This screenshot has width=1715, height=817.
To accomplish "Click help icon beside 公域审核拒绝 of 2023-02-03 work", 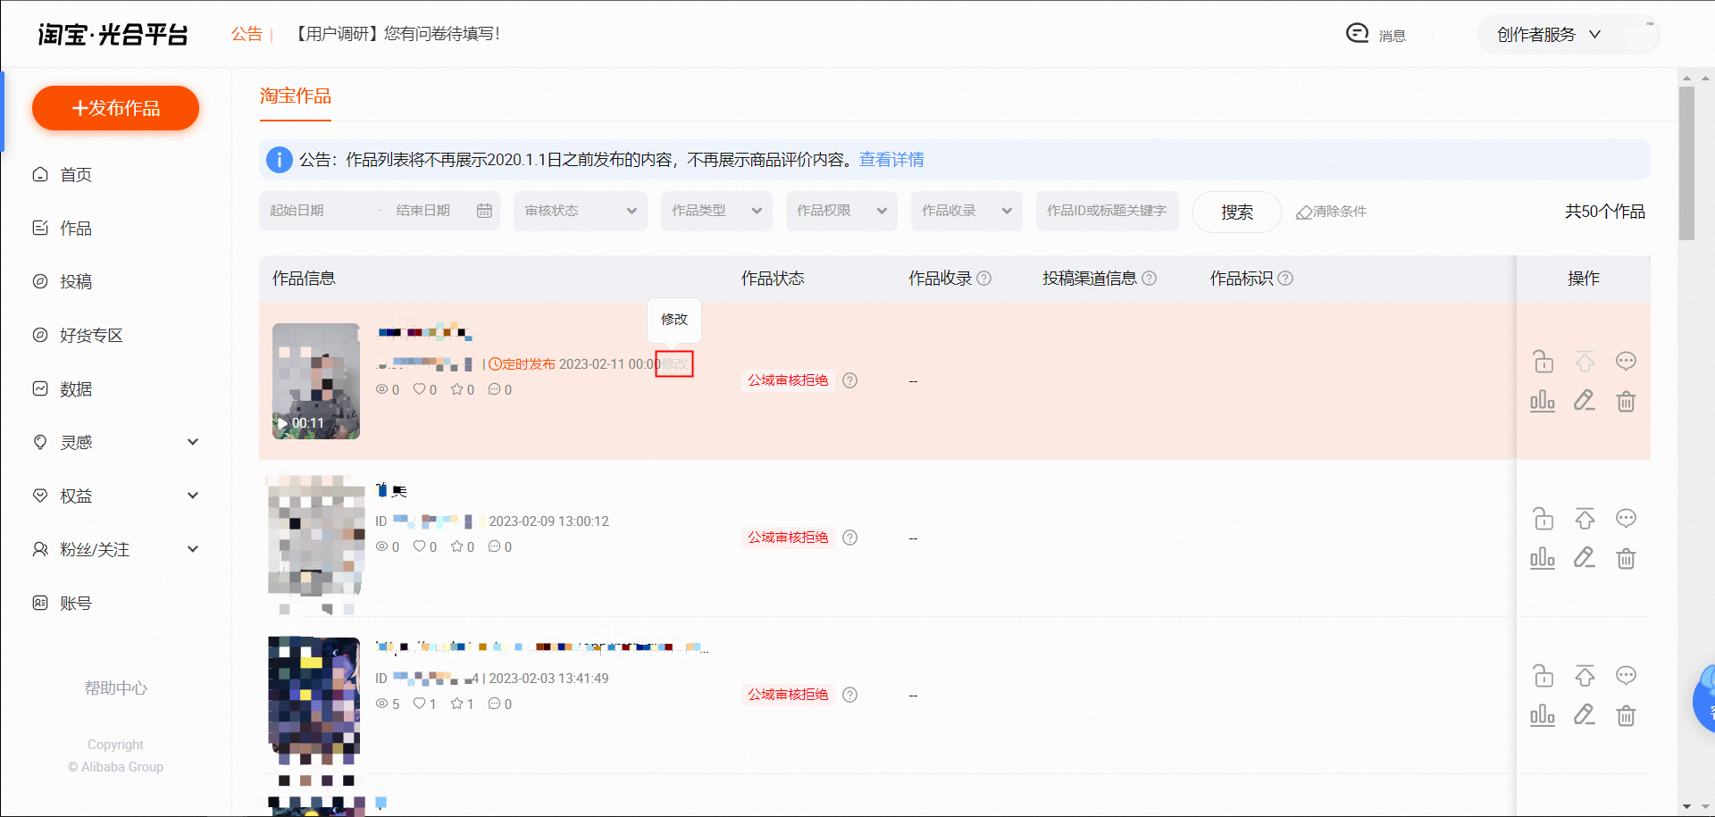I will coord(850,695).
